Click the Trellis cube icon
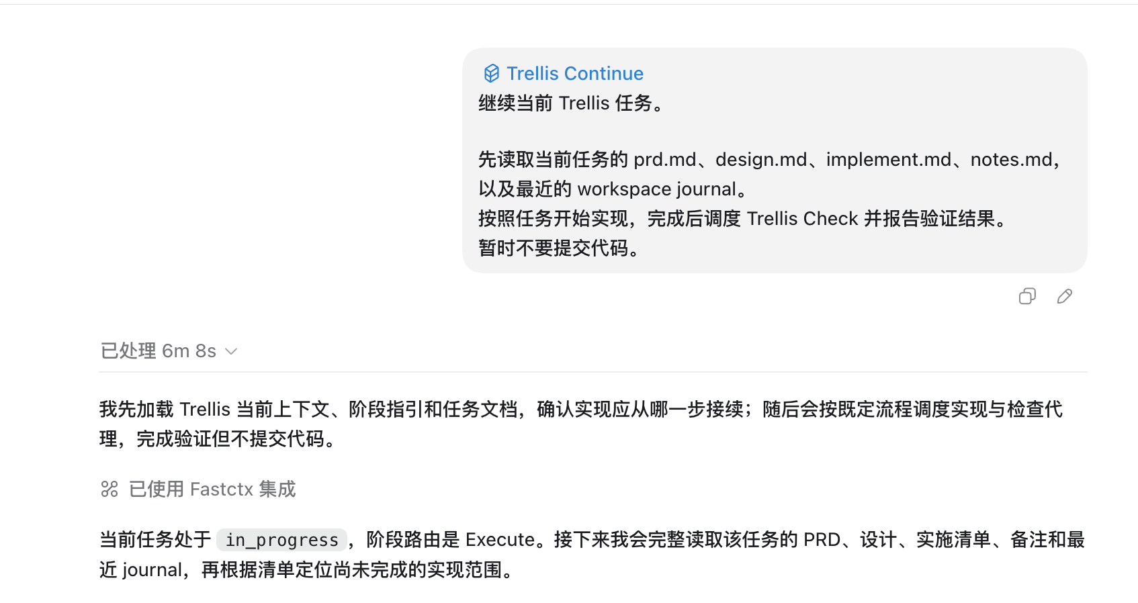 (x=492, y=73)
